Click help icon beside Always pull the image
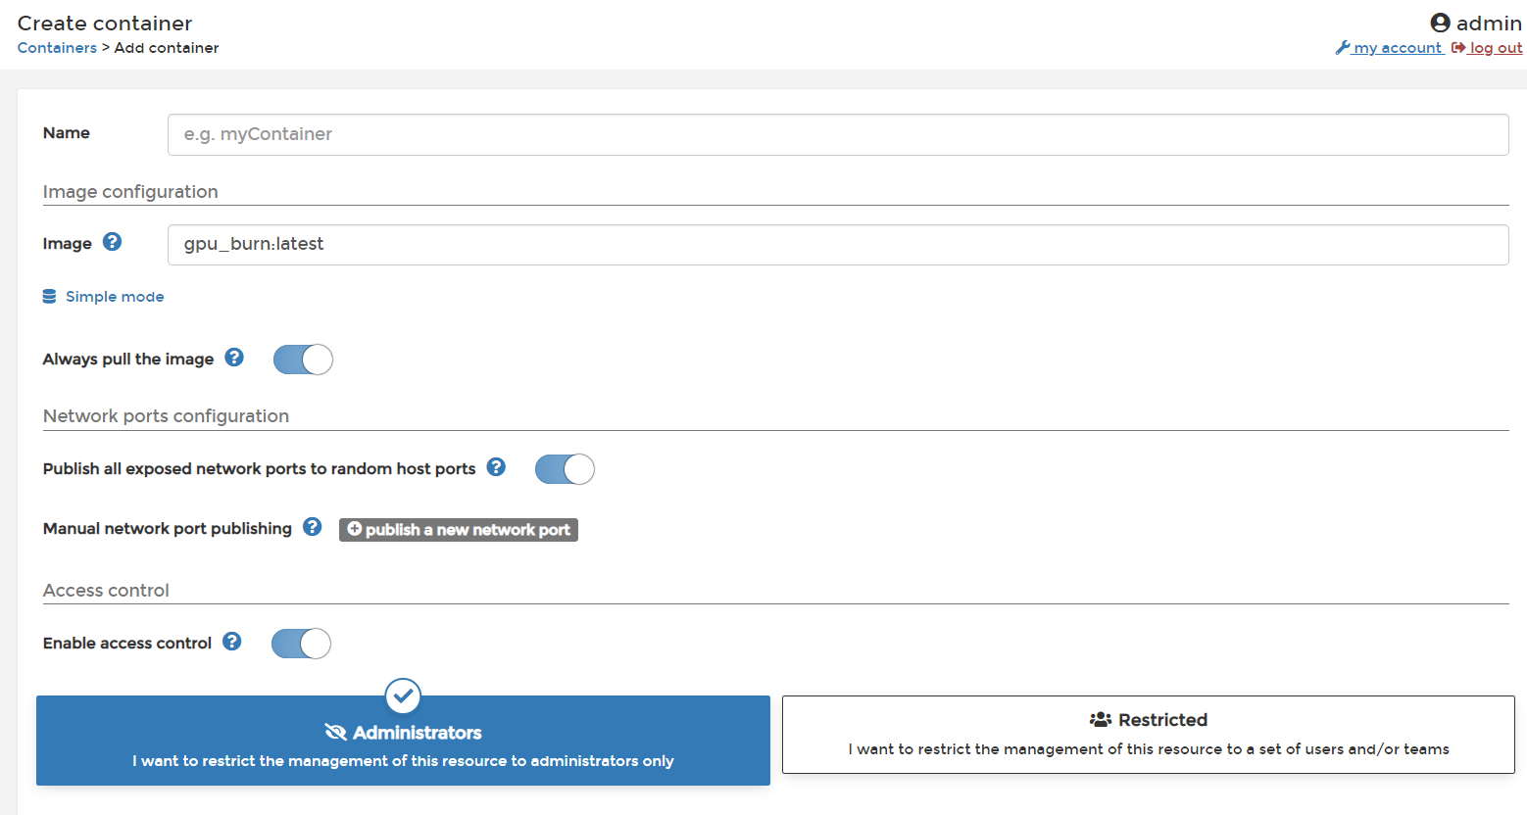Viewport: 1527px width, 815px height. [x=234, y=358]
